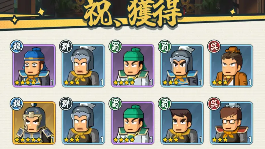The height and width of the screenshot is (149, 265).
Task: Select the gold five-star 魏 general card
Action: 34,123
